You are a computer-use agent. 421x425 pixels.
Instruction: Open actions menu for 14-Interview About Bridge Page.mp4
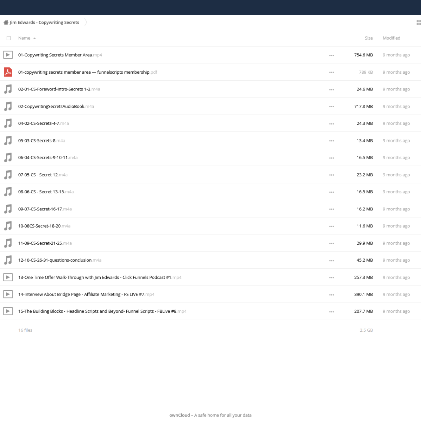click(332, 295)
